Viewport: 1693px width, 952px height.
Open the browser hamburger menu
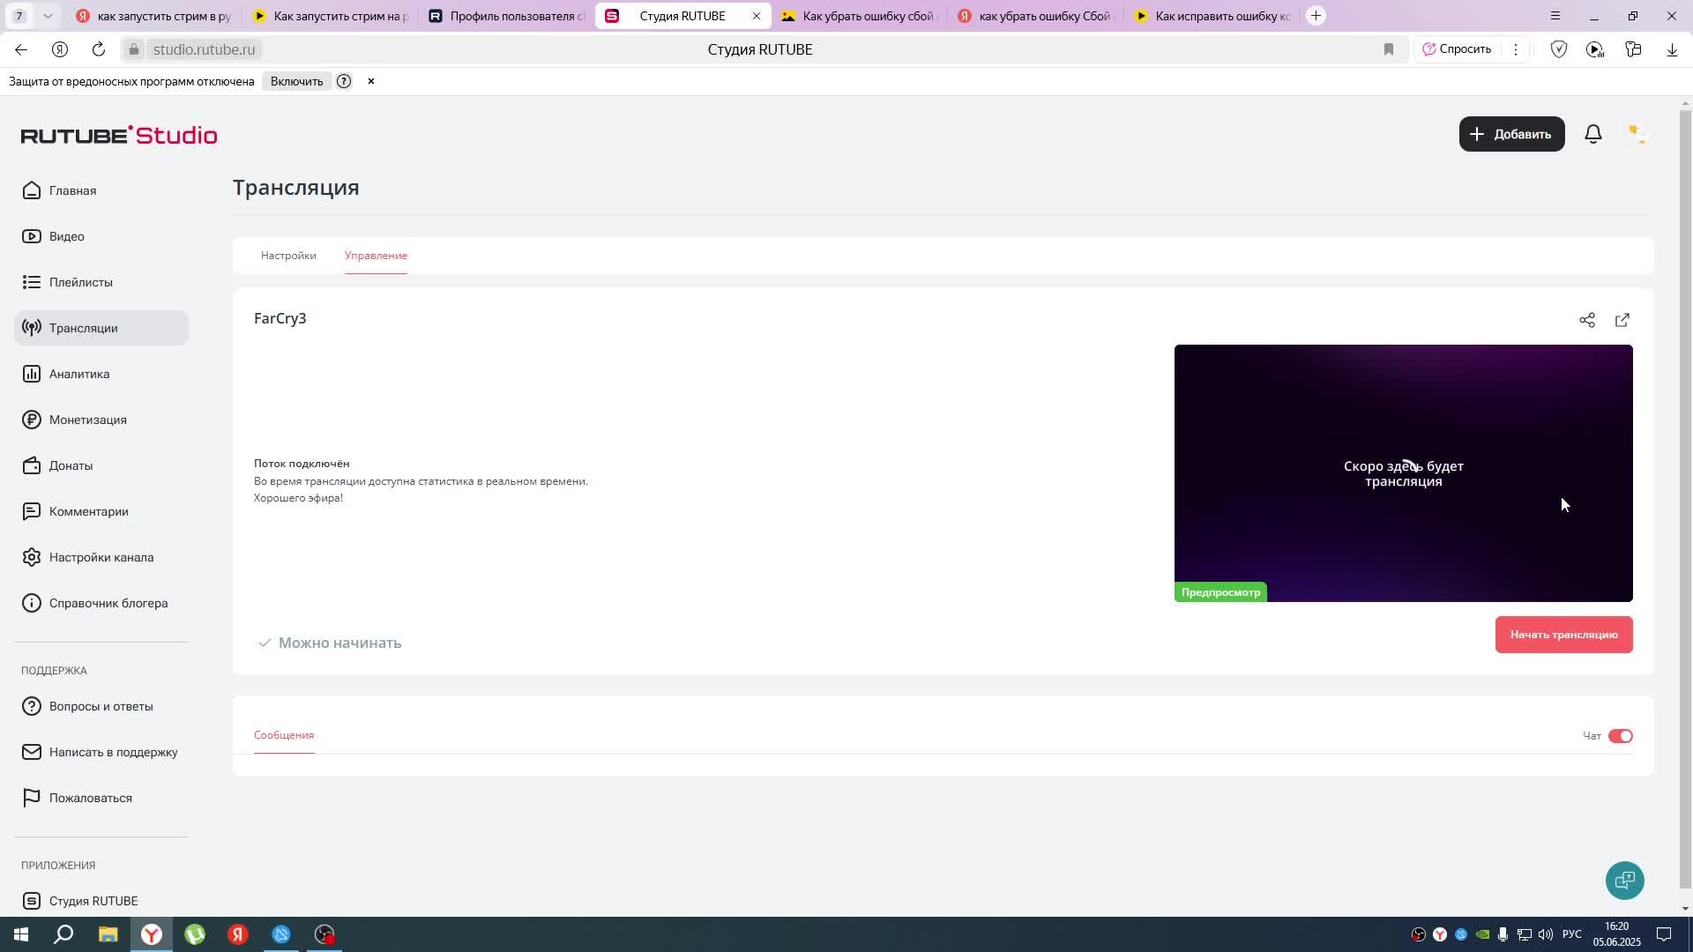[x=1555, y=16]
